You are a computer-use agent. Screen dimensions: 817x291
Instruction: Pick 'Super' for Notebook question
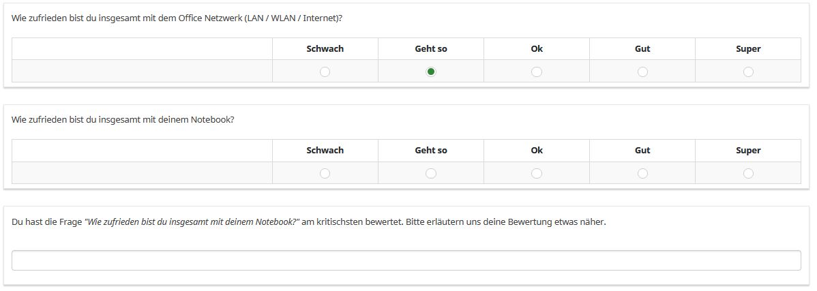(748, 173)
